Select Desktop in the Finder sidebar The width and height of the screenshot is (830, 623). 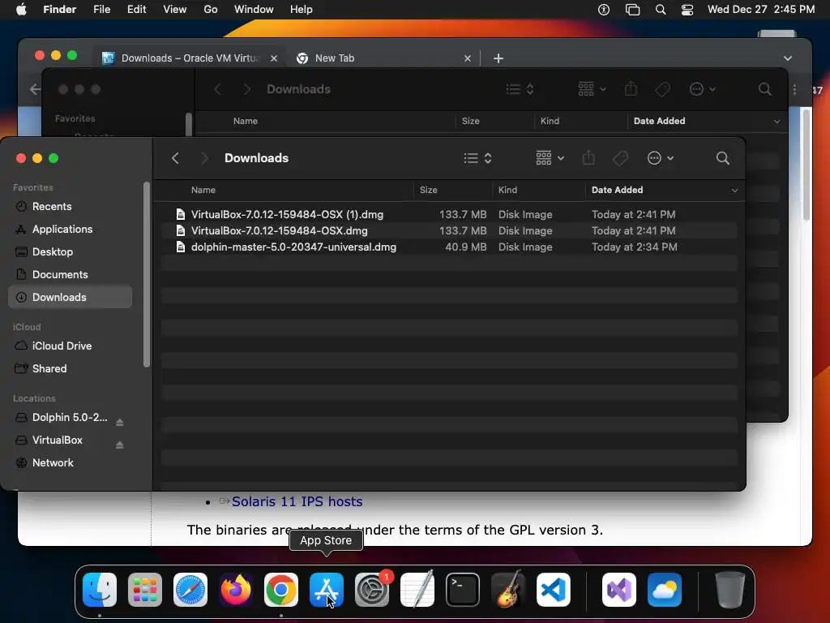70,252
